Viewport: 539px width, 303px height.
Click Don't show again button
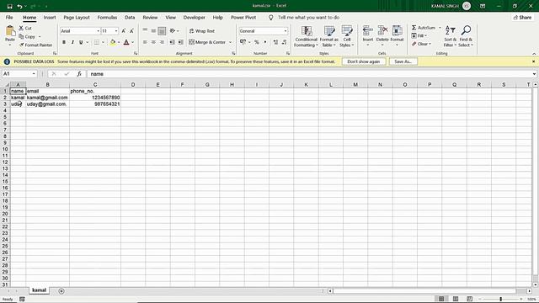pyautogui.click(x=363, y=61)
